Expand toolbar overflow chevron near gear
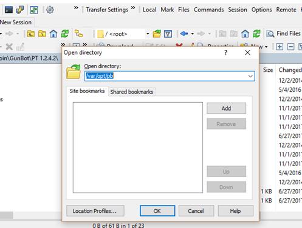 pyautogui.click(x=76, y=8)
